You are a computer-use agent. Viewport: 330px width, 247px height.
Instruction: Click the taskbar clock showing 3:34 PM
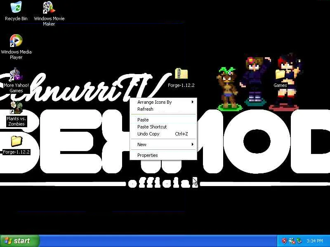click(x=315, y=241)
